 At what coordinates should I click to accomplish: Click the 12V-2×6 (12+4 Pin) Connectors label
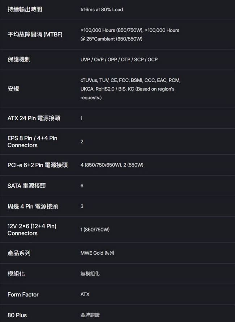tap(32, 230)
